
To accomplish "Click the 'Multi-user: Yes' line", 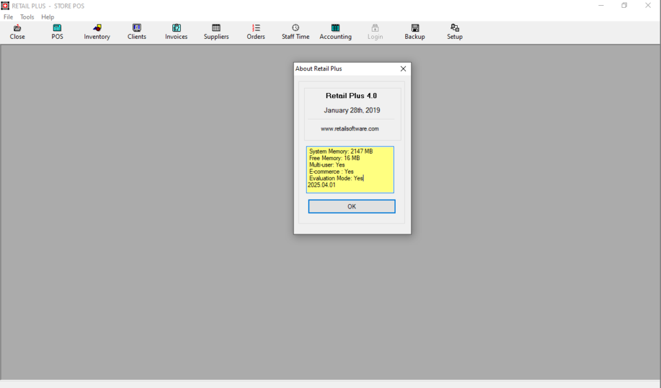I will (x=327, y=165).
